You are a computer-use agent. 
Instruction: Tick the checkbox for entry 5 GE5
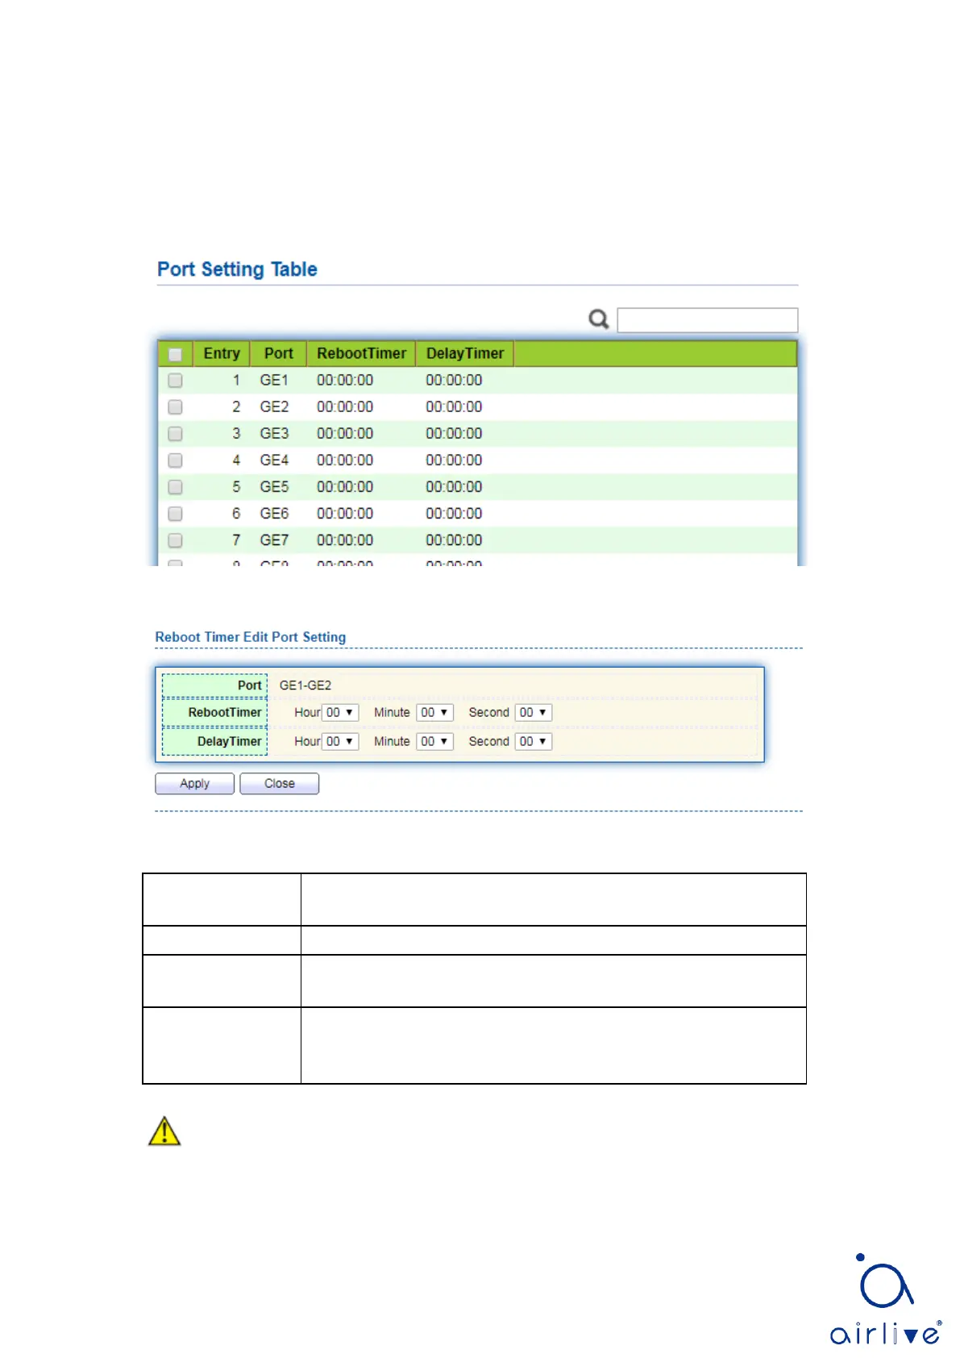[175, 487]
